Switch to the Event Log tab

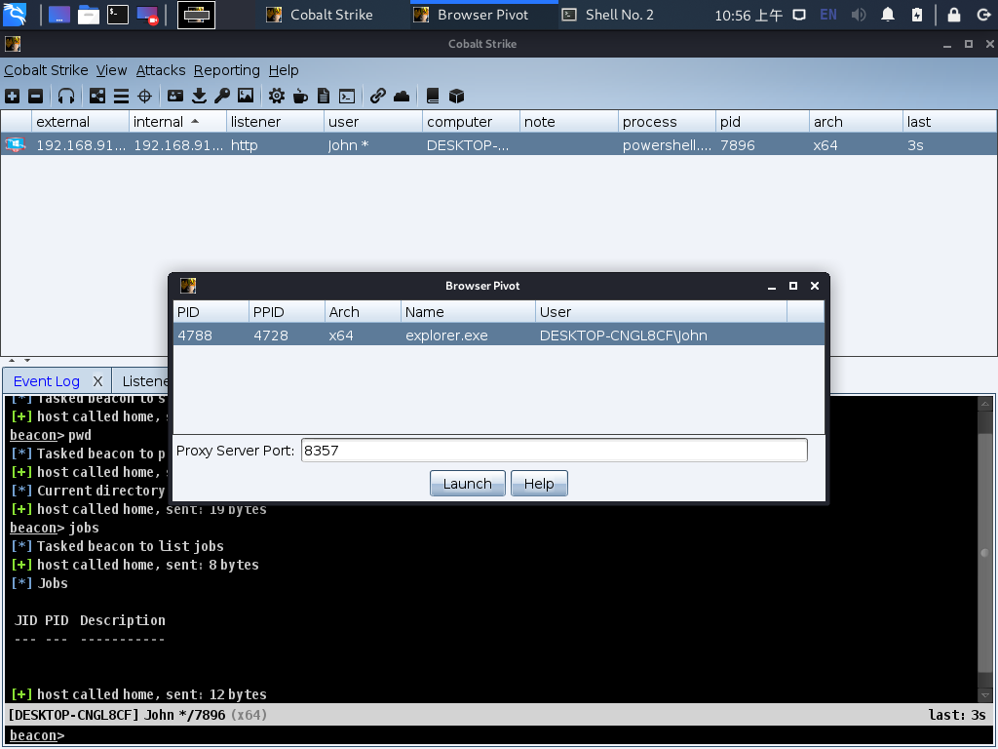[x=46, y=381]
